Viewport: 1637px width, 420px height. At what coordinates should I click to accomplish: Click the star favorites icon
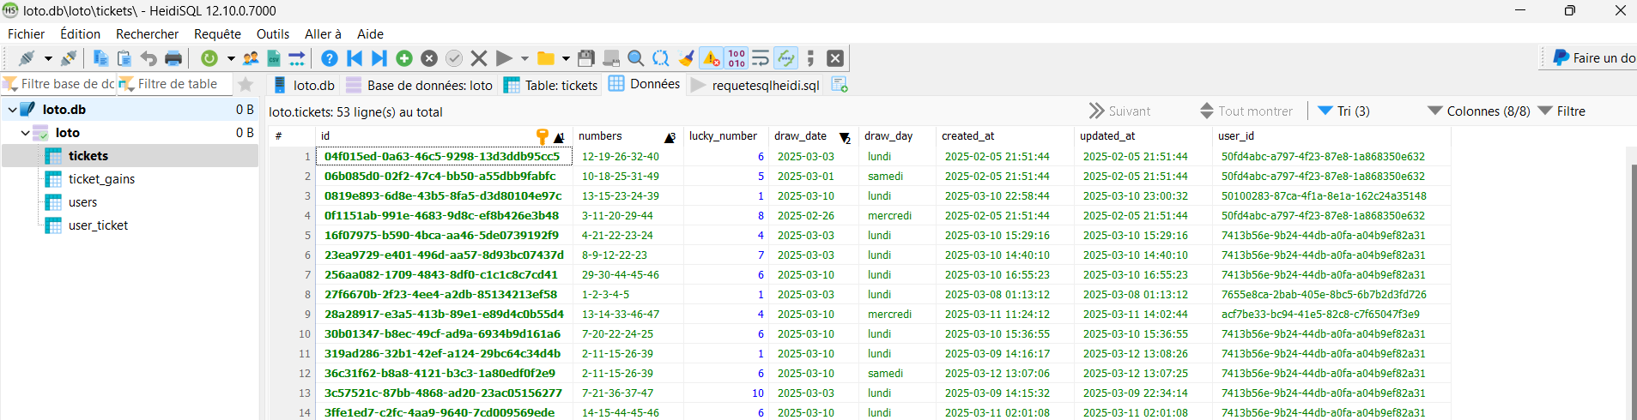coord(246,84)
